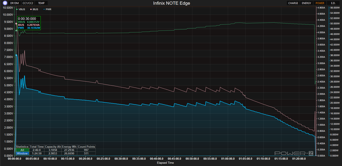Click the 00:30:00.0 time axis tick
The image size is (342, 166).
point(121,159)
